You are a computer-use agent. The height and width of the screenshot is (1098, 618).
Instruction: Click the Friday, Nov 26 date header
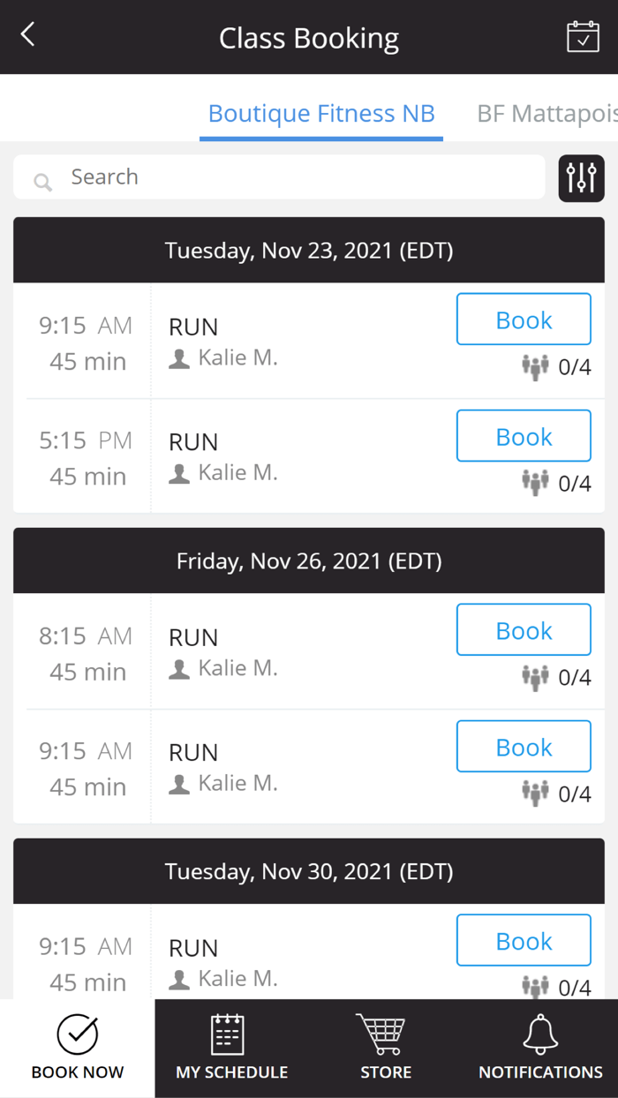(309, 560)
